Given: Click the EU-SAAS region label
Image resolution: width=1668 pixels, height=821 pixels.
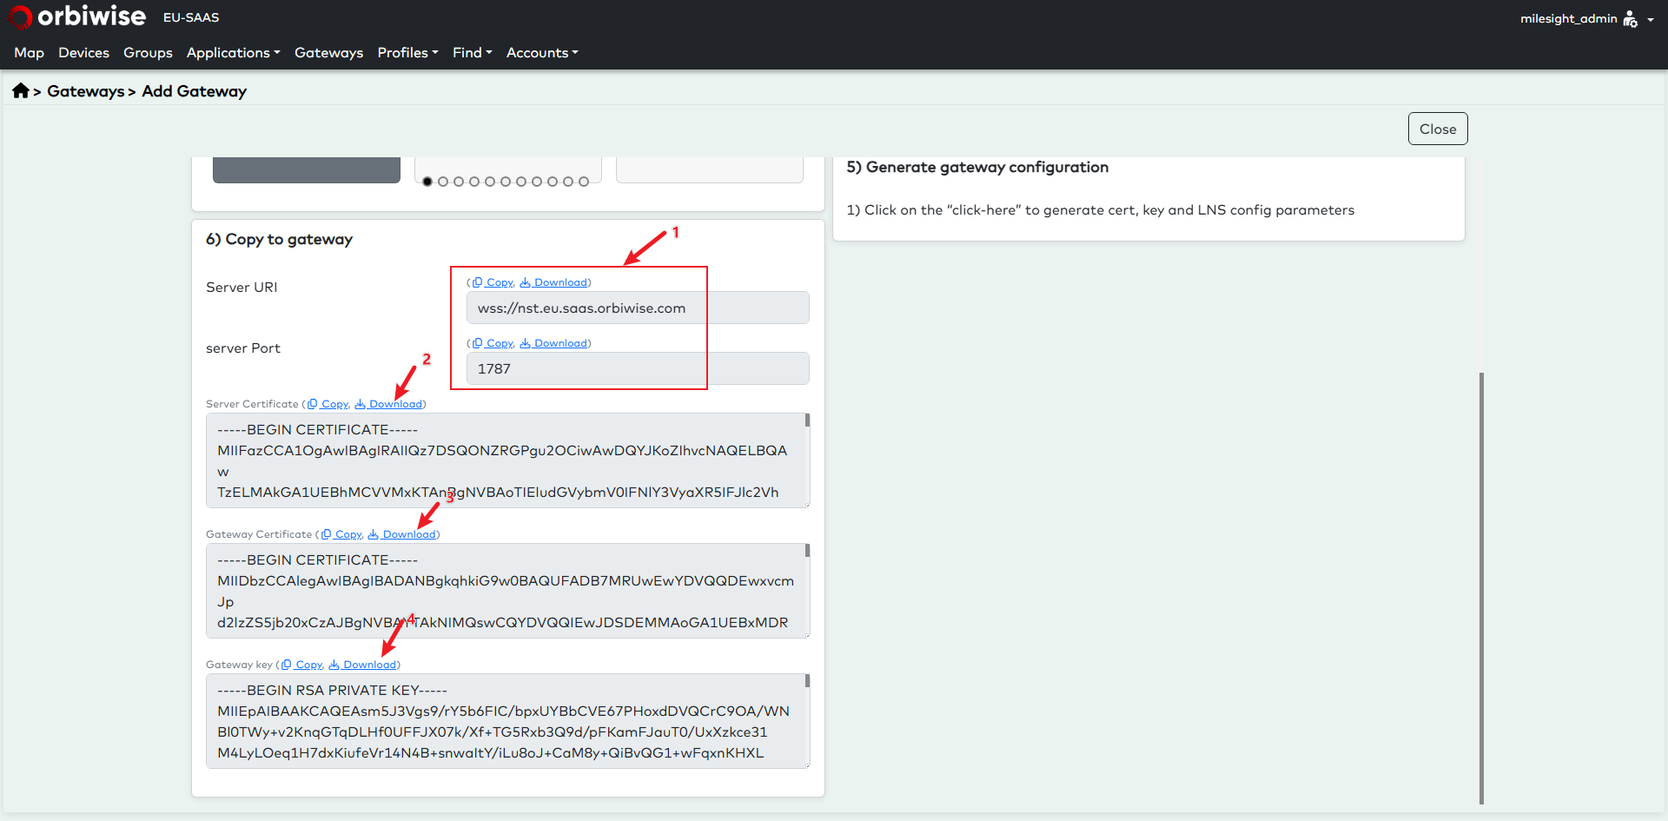Looking at the screenshot, I should pos(191,17).
